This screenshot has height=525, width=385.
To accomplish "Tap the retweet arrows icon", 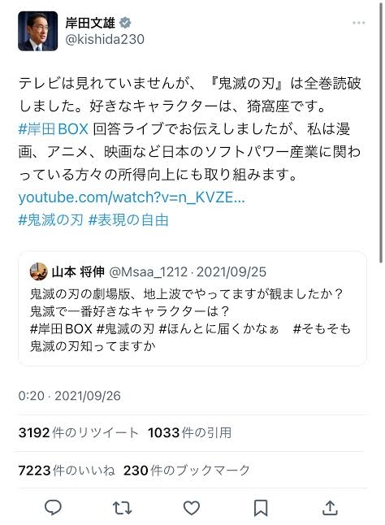I will 123,508.
